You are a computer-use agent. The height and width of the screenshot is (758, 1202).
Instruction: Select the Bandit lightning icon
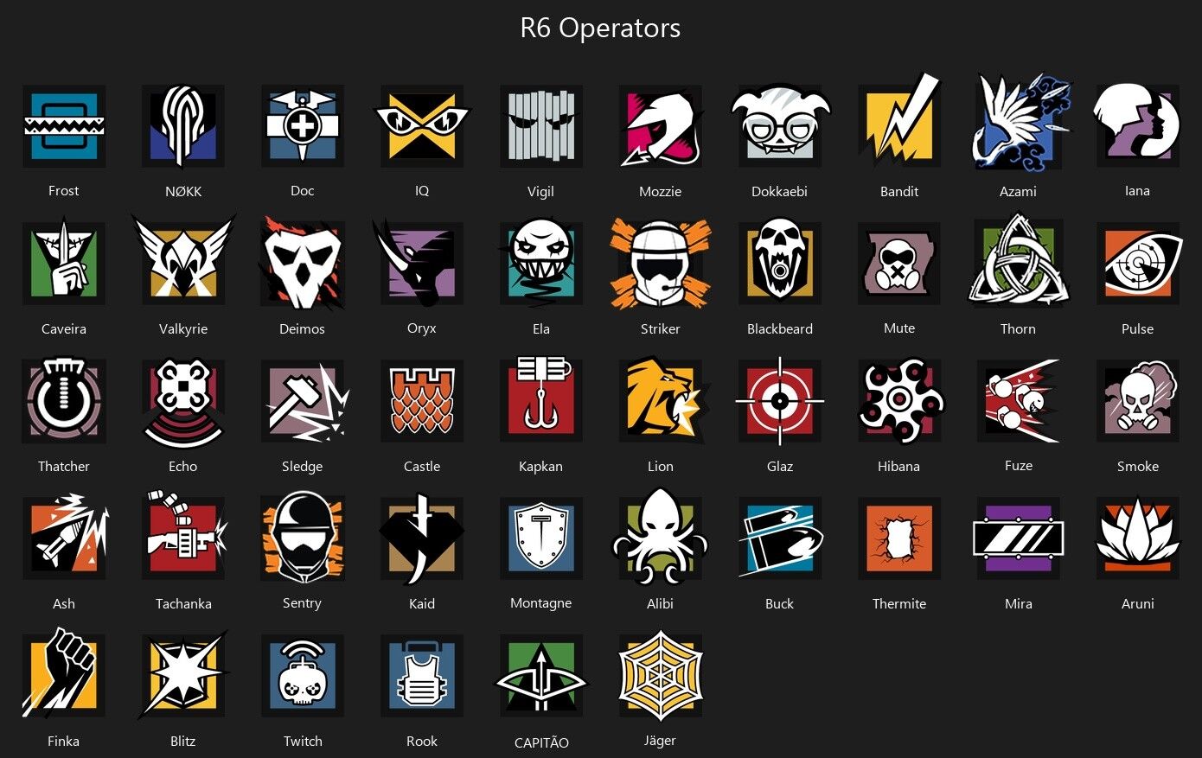[899, 123]
